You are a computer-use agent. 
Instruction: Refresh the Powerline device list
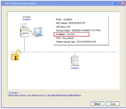point(97,104)
